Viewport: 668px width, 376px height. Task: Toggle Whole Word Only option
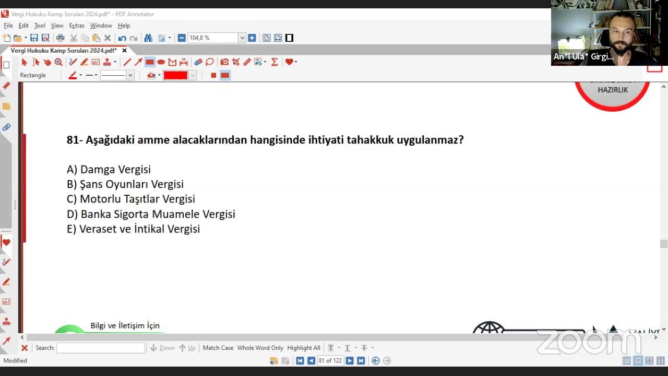click(260, 348)
